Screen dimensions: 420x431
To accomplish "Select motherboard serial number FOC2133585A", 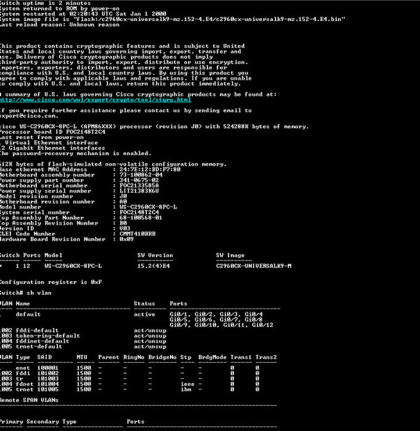I will pos(139,185).
